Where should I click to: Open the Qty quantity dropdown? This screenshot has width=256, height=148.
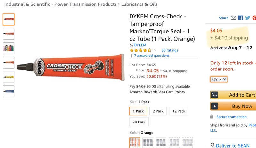click(219, 79)
